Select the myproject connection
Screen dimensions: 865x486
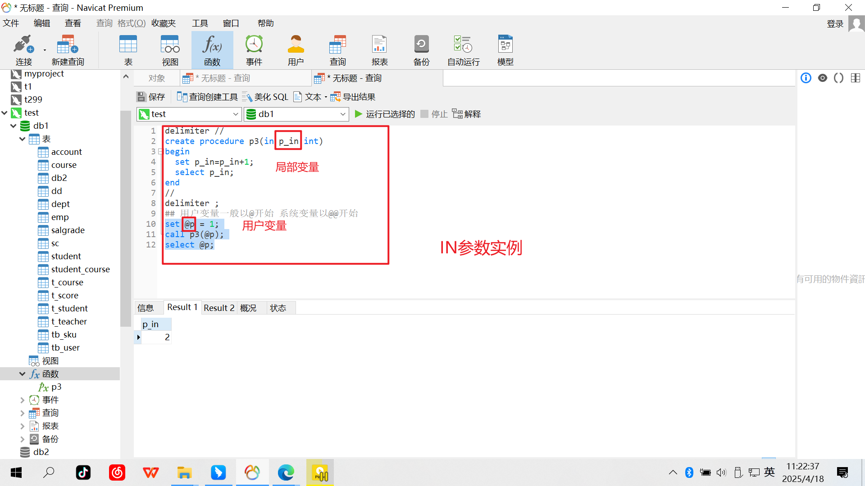click(44, 74)
